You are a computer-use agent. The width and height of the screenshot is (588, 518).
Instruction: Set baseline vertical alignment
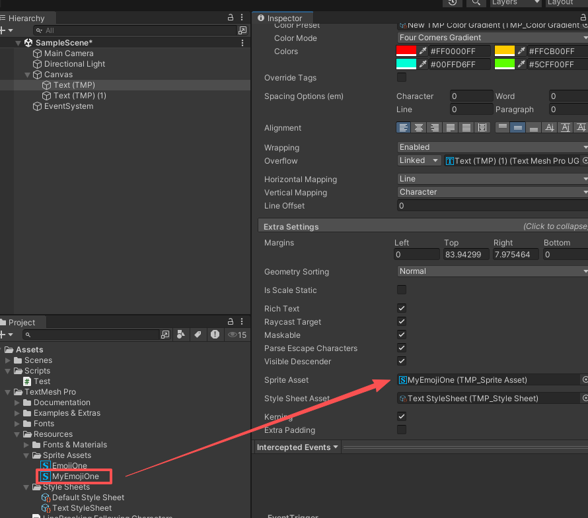[x=550, y=128]
